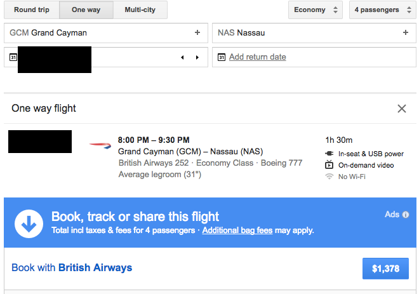The height and width of the screenshot is (294, 419).
Task: Open the Additional bag fees link
Action: point(237,231)
